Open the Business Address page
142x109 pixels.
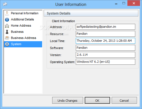point(23,38)
